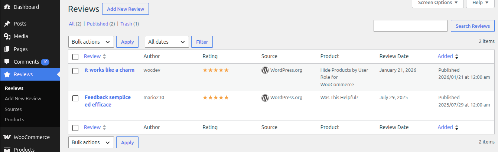The image size is (498, 152).
Task: Open Posts in admin menu
Action: 30,24
